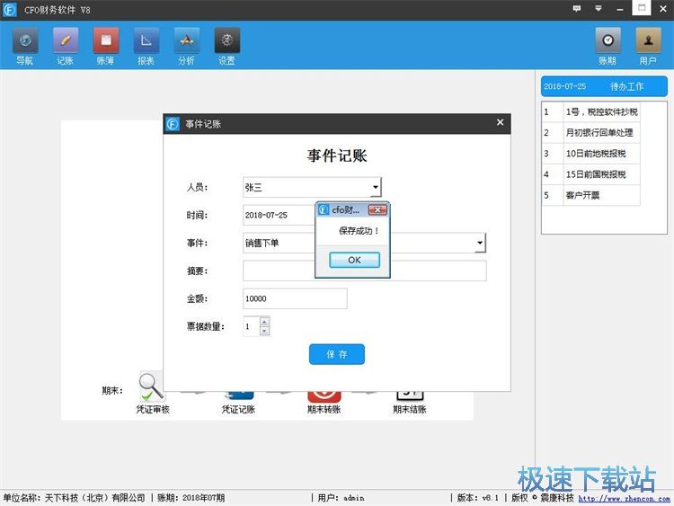Open the 账期 accounting period clock icon
Viewport: 674px width, 506px height.
(x=607, y=40)
